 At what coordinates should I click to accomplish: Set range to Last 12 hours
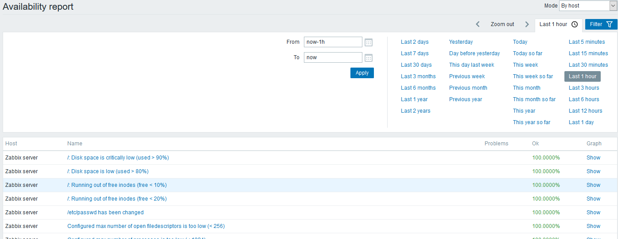tap(586, 111)
